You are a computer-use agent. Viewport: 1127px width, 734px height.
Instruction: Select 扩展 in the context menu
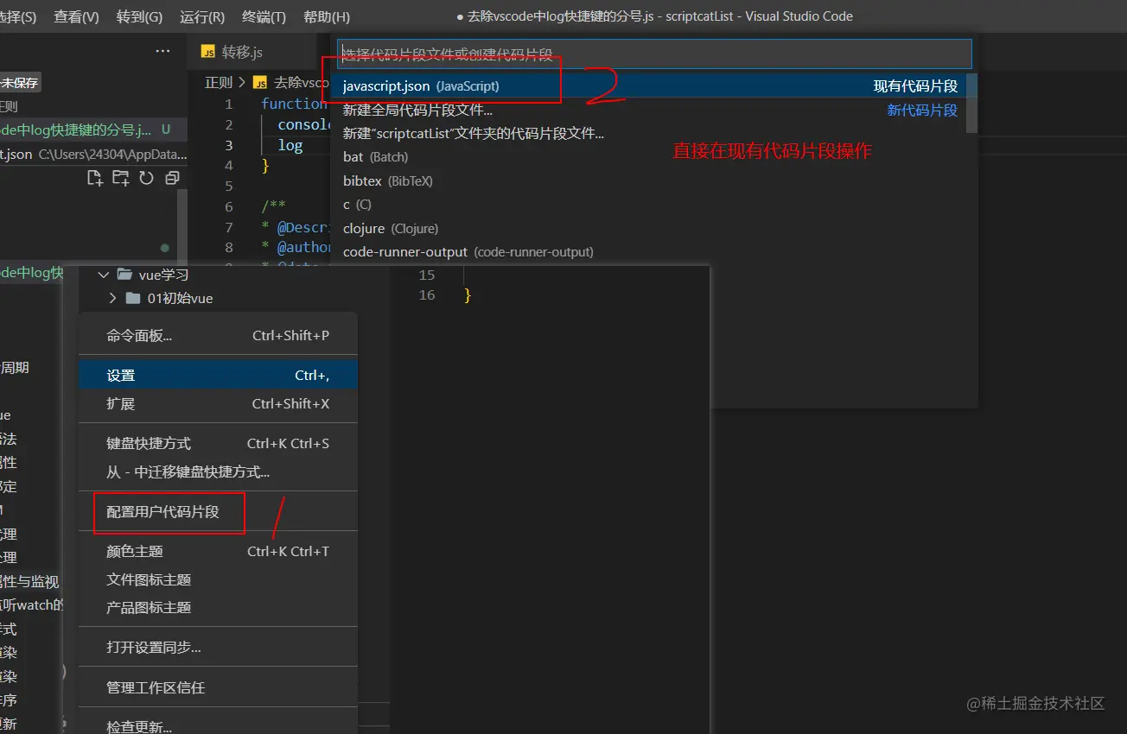point(218,404)
